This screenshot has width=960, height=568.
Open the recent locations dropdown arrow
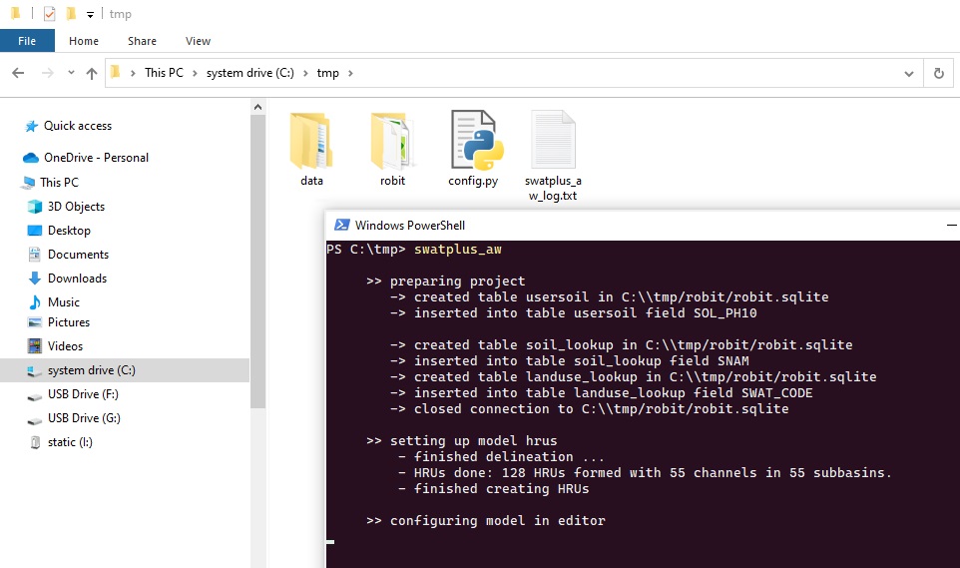71,73
